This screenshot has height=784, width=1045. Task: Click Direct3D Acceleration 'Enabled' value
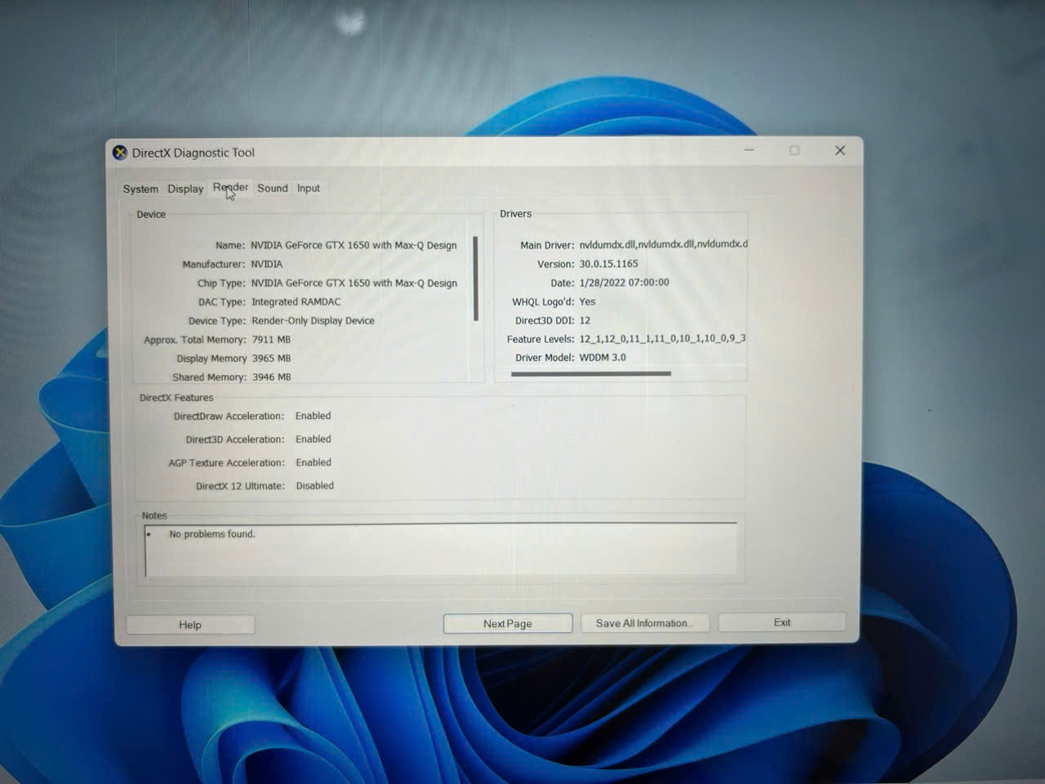(313, 439)
